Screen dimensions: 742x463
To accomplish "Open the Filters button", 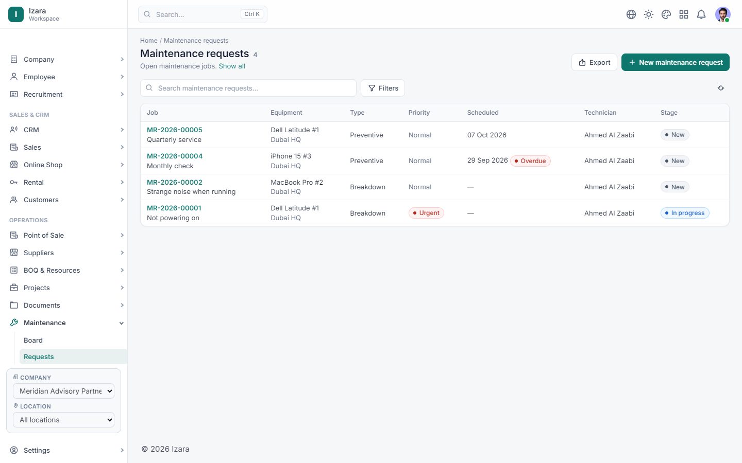I will pyautogui.click(x=383, y=88).
